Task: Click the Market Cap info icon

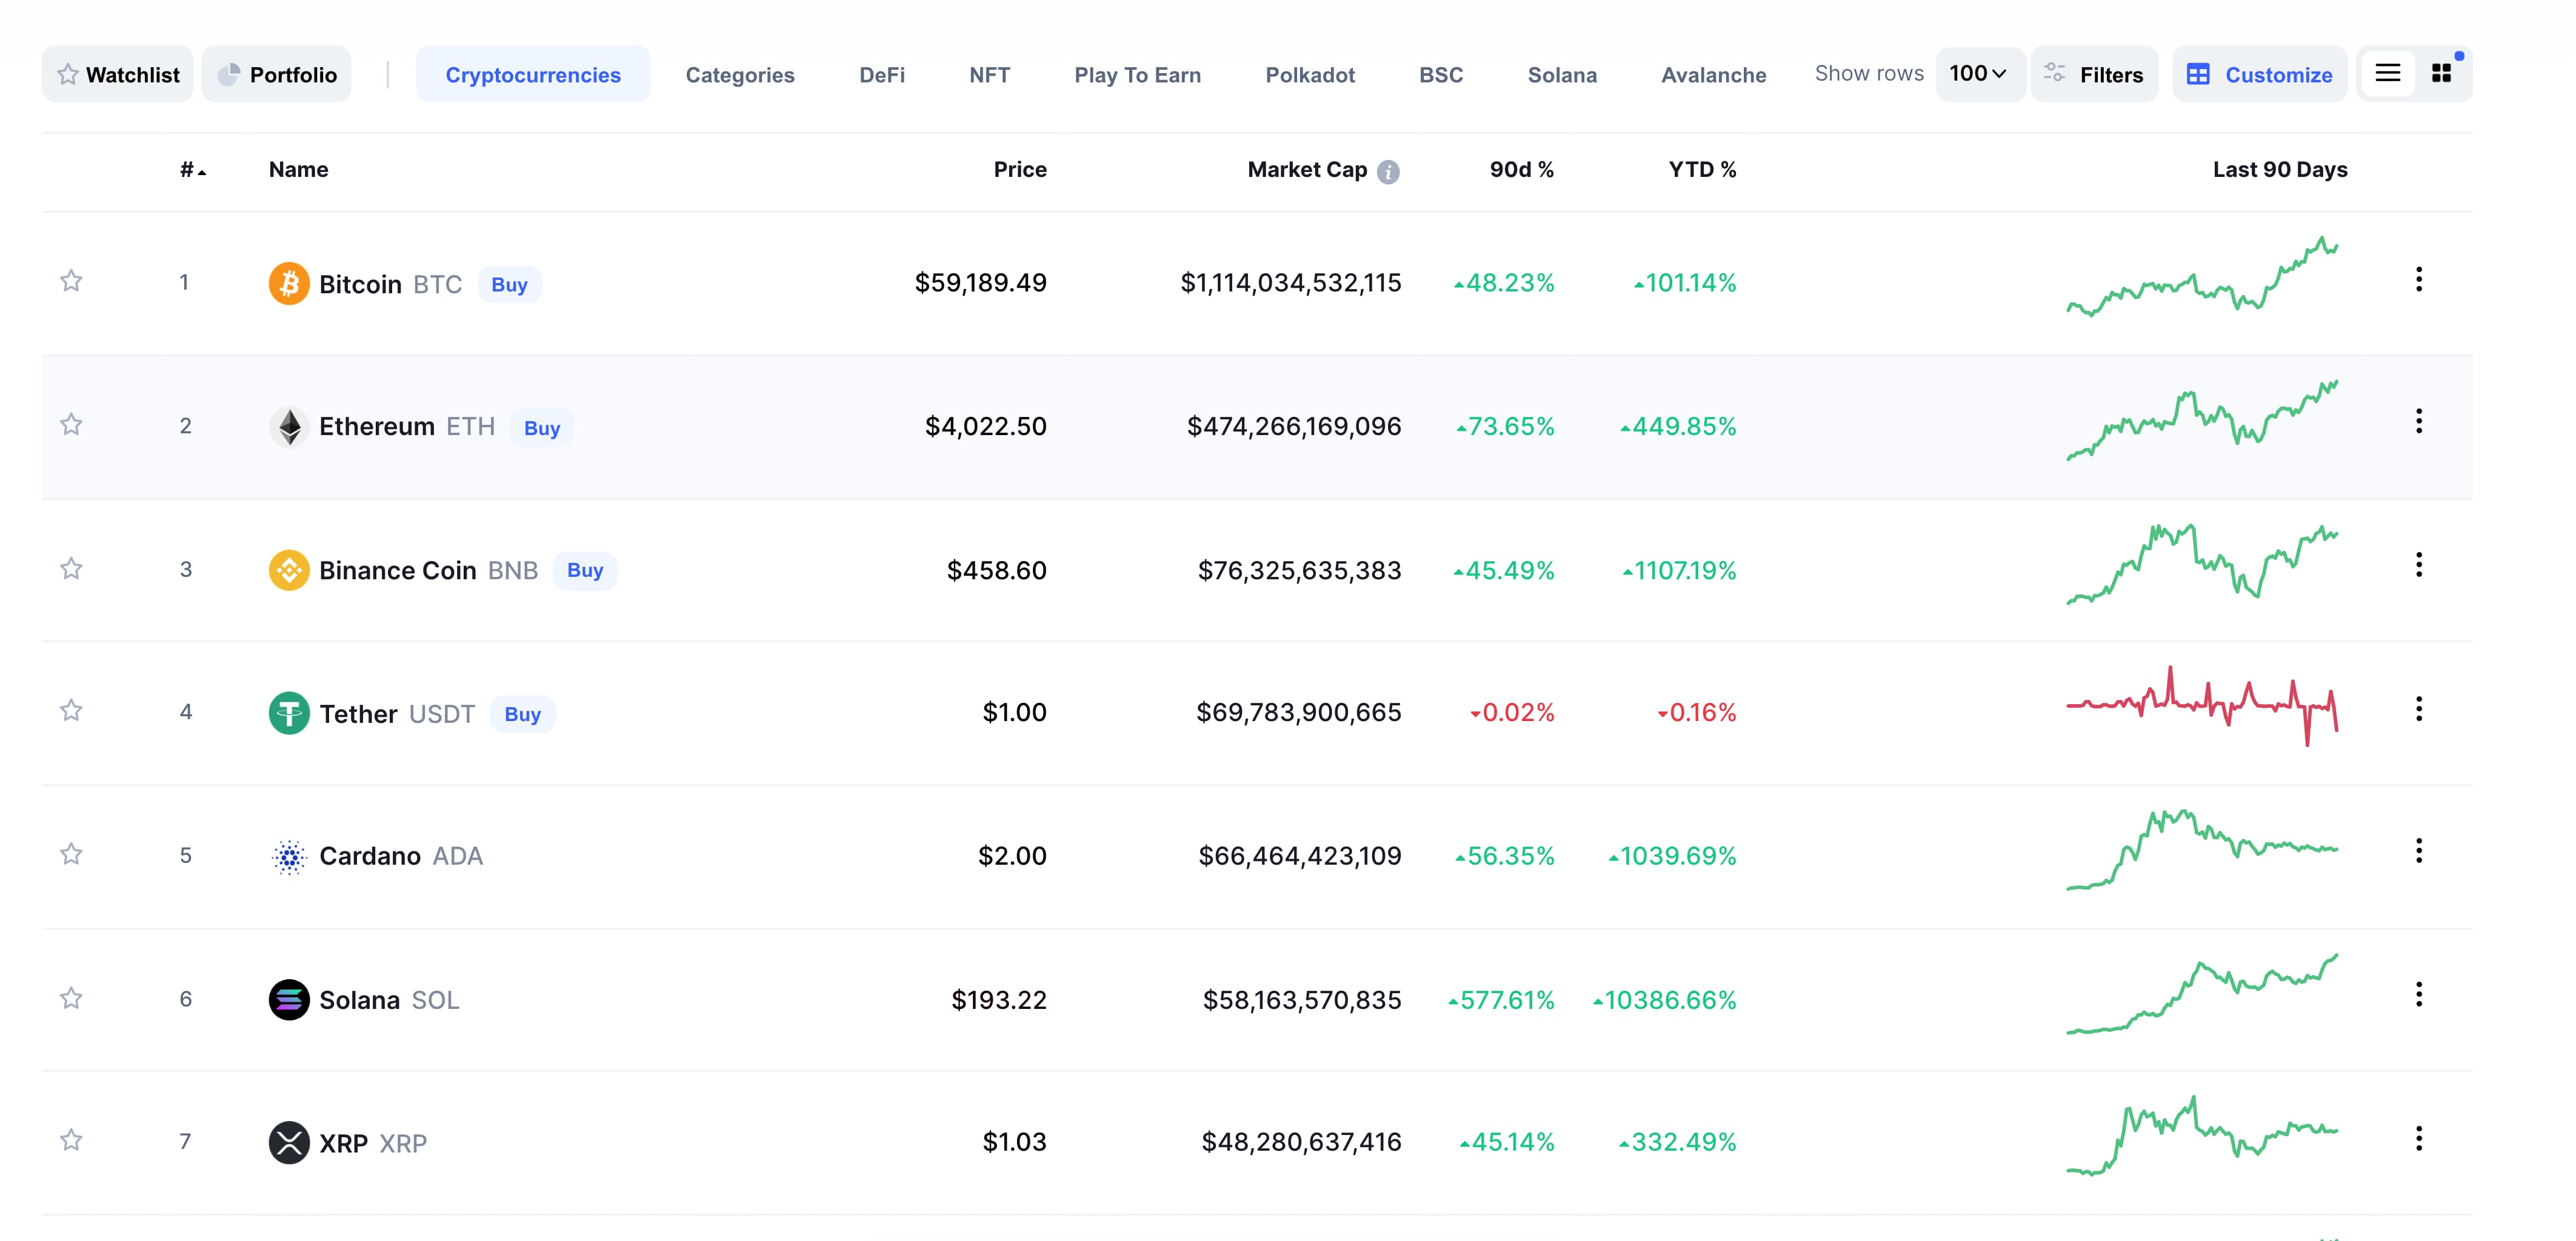Action: tap(1388, 172)
